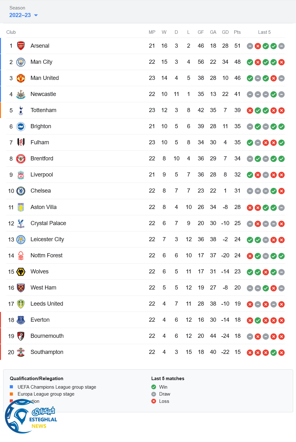Open the Newcastle team link
The width and height of the screenshot is (296, 442).
43,94
